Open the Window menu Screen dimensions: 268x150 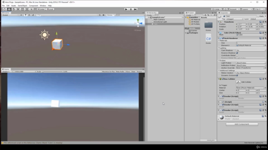click(x=43, y=5)
